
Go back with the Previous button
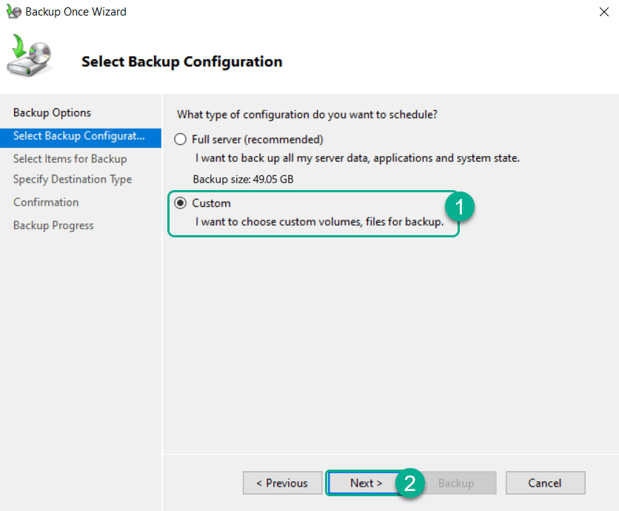pos(282,483)
